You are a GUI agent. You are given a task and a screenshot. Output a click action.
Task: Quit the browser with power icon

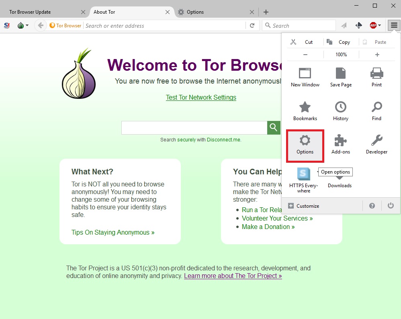(391, 206)
